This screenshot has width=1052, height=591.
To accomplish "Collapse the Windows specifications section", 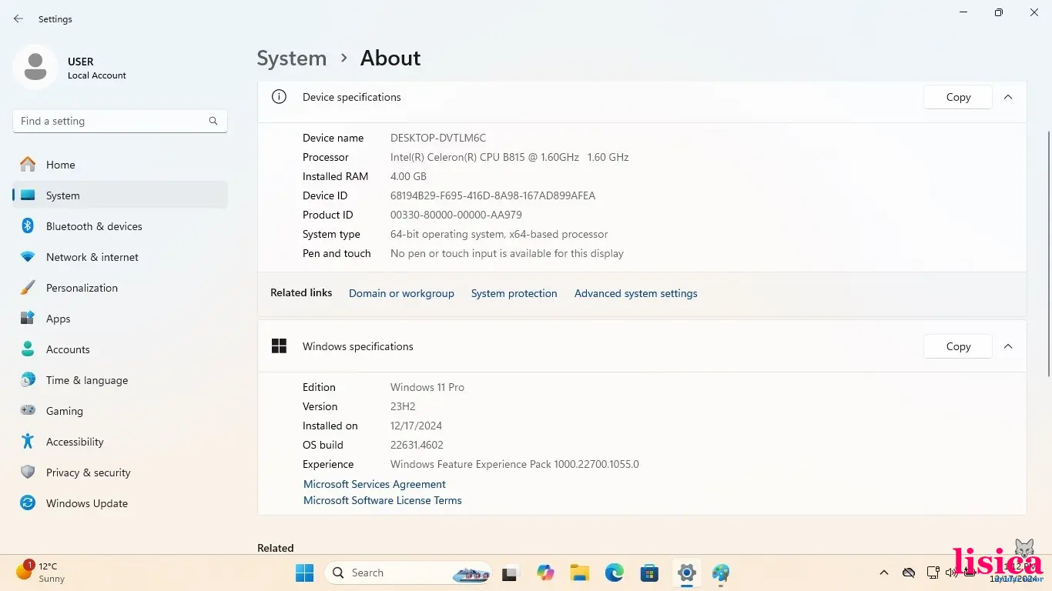I will [x=1008, y=346].
